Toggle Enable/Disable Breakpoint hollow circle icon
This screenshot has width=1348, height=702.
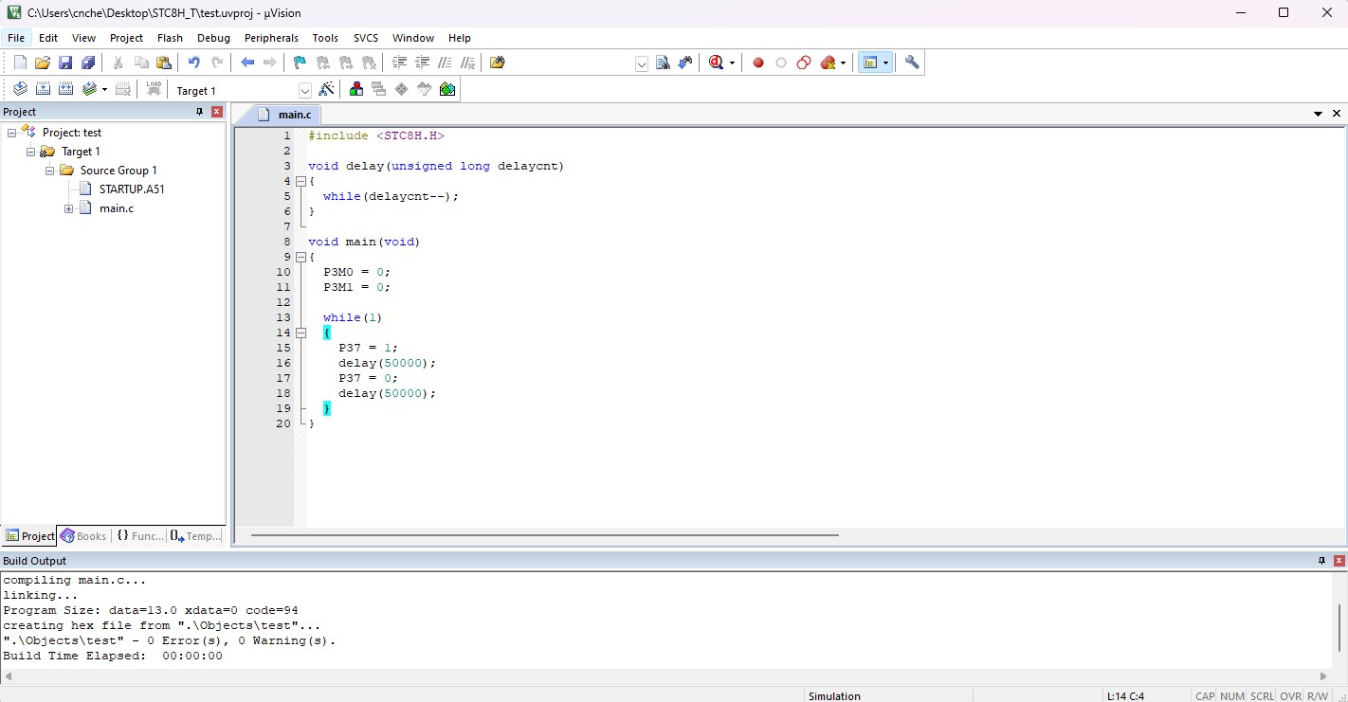(x=781, y=63)
